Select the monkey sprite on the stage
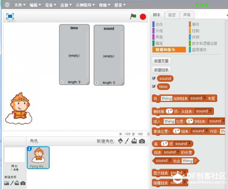The width and height of the screenshot is (228, 189). pos(19,108)
